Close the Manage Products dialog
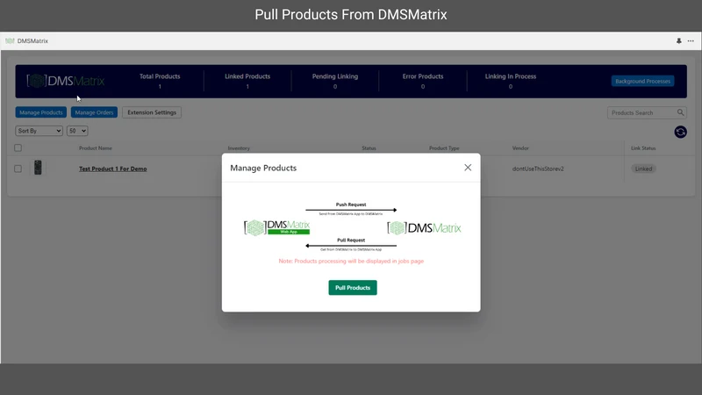The image size is (702, 395). [x=468, y=168]
